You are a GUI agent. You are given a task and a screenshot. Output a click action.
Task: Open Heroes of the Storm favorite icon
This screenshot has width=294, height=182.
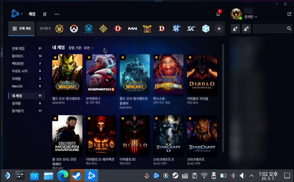pos(206,28)
